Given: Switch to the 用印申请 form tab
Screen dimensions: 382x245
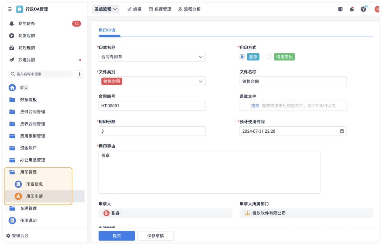Looking at the screenshot, I should coord(107,30).
